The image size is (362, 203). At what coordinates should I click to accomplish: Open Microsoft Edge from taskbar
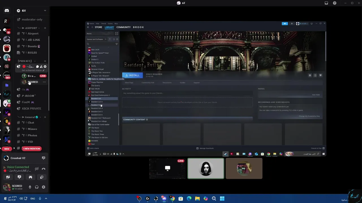click(x=189, y=198)
